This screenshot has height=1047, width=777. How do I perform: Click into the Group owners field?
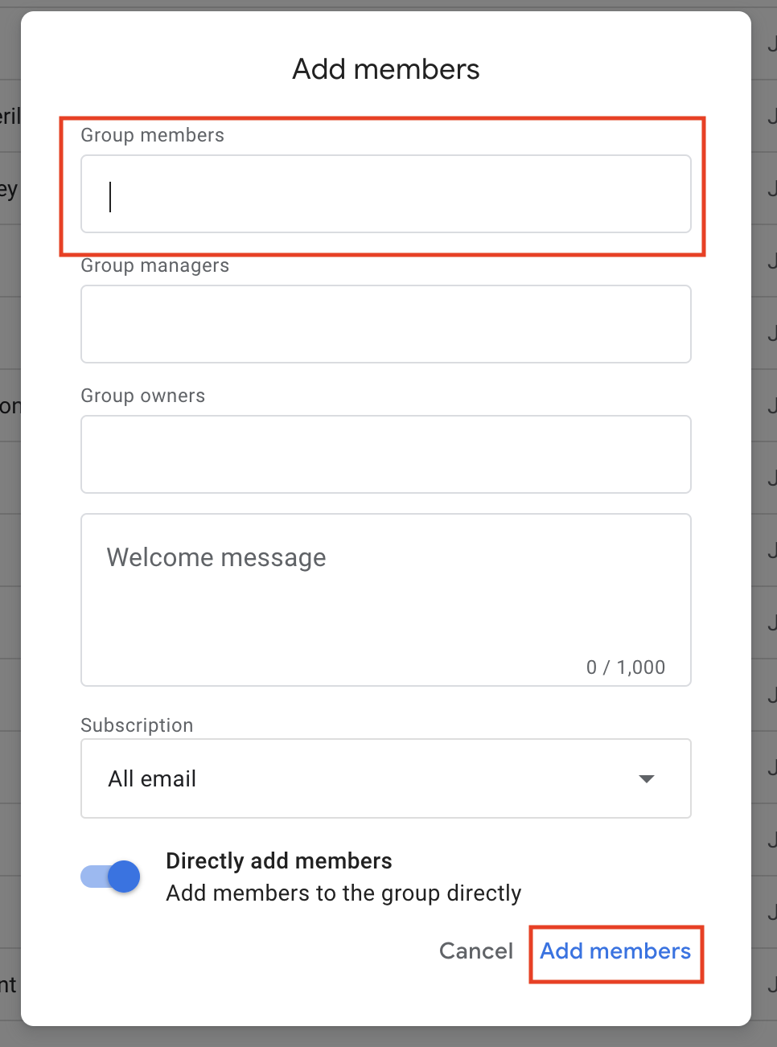pyautogui.click(x=386, y=454)
